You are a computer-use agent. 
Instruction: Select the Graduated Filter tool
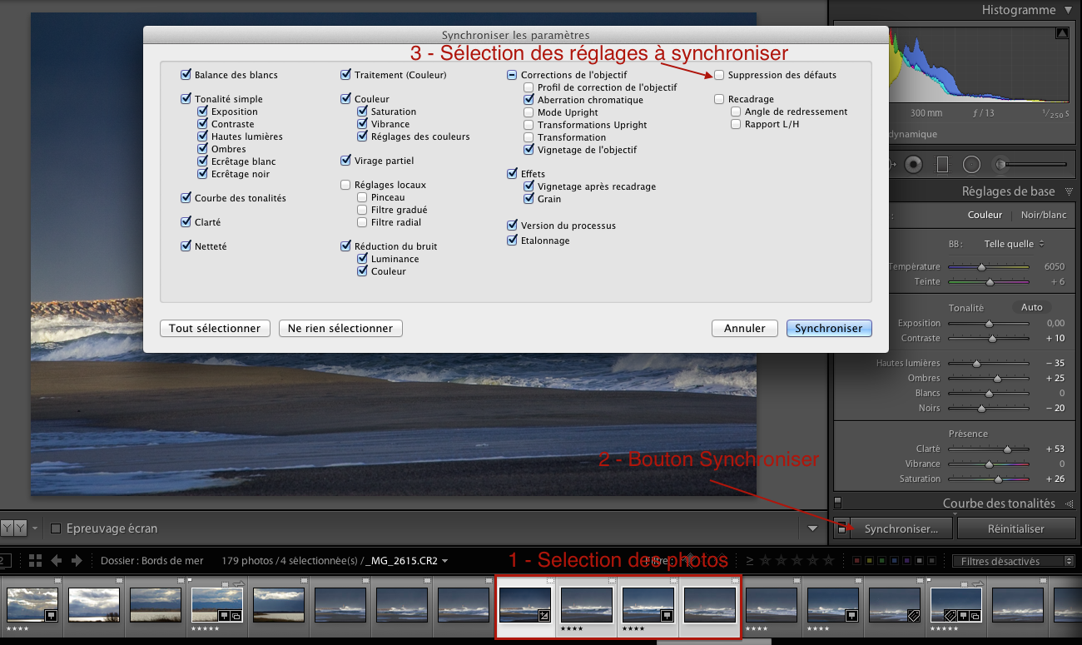pyautogui.click(x=944, y=164)
